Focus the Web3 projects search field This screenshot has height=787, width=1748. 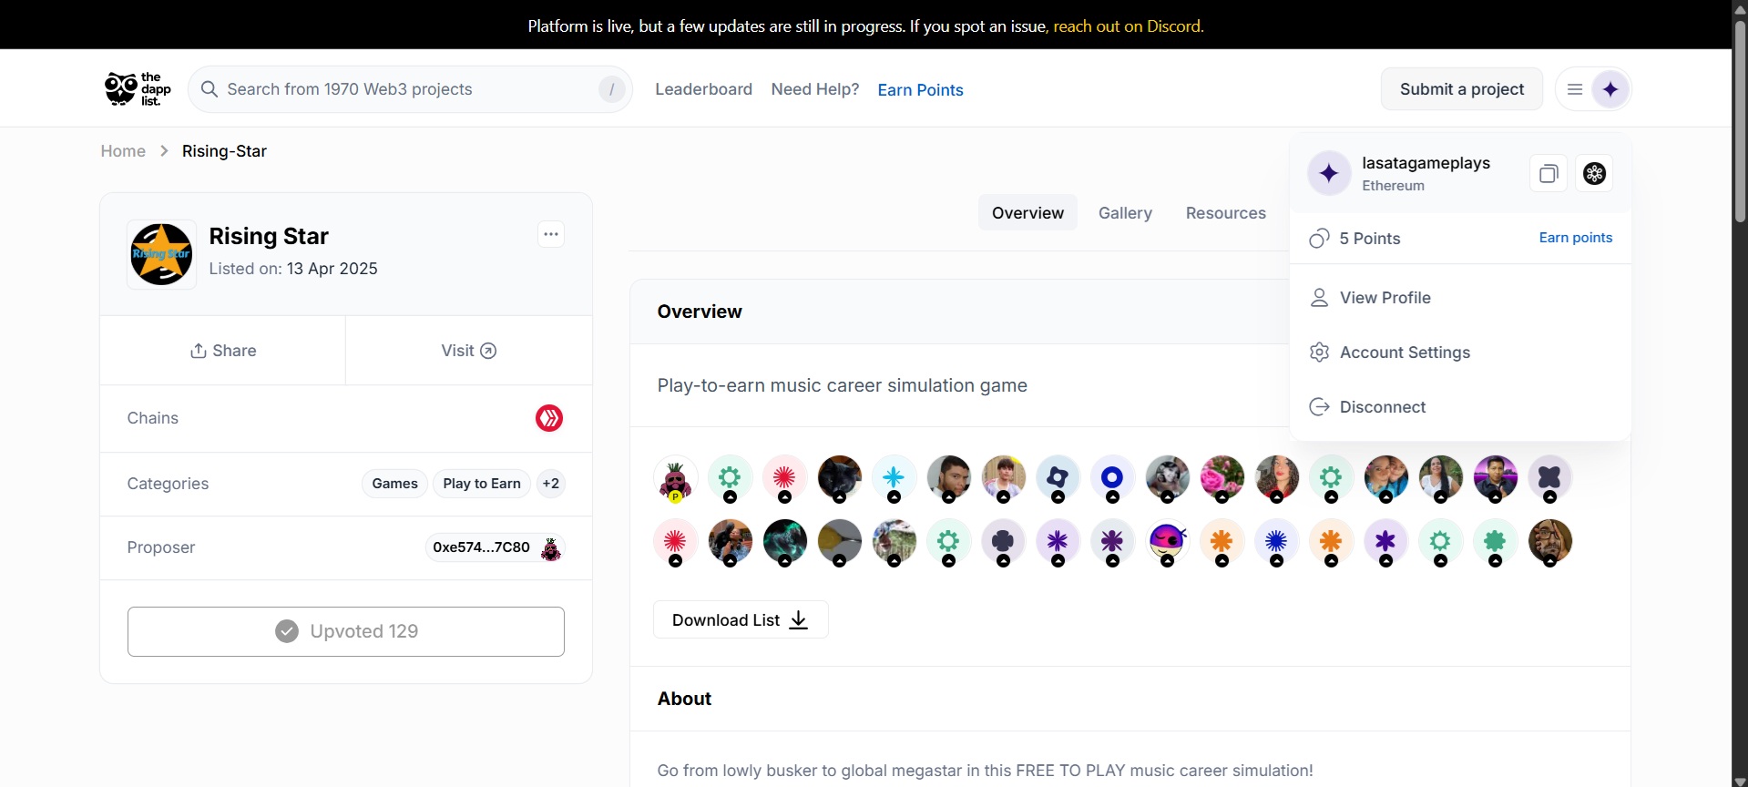(410, 89)
